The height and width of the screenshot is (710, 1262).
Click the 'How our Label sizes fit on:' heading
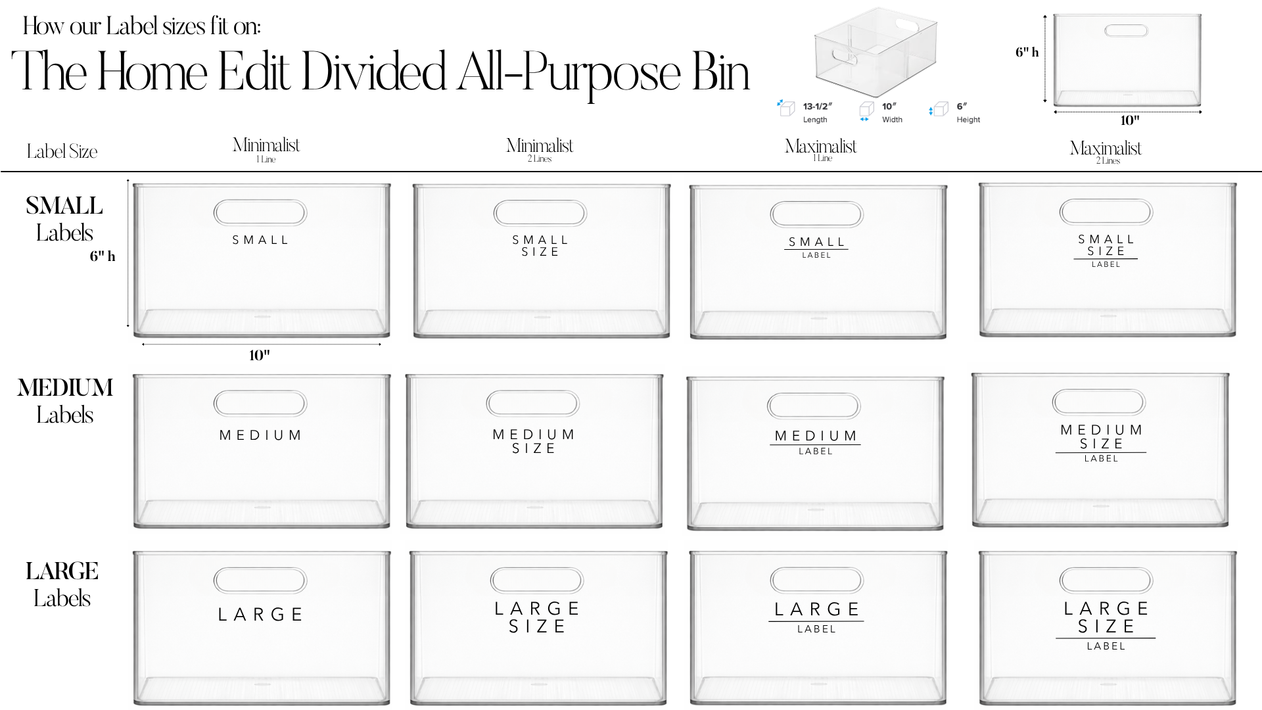click(142, 26)
